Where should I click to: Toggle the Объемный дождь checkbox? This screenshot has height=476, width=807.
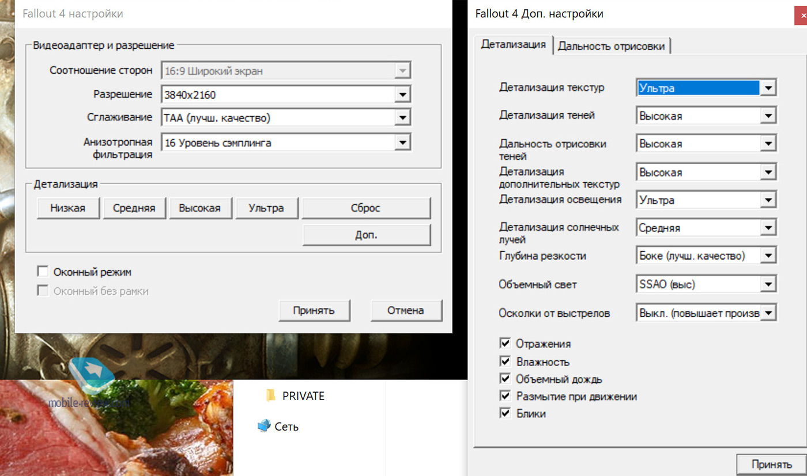[x=506, y=379]
